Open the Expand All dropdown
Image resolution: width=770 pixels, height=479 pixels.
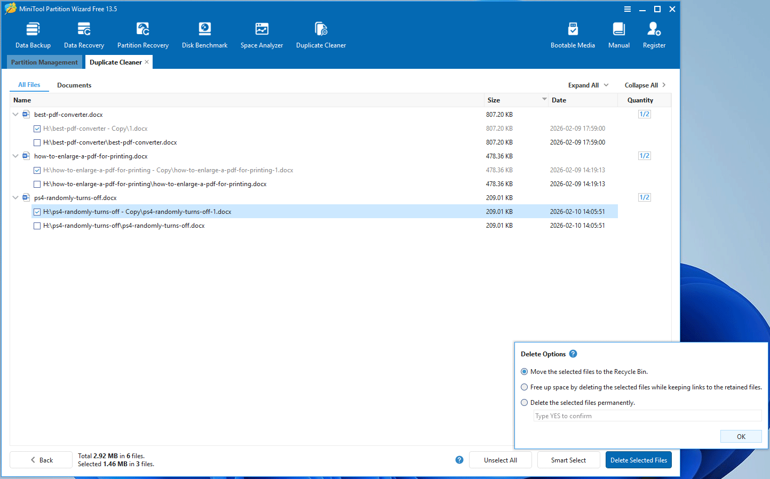[588, 85]
